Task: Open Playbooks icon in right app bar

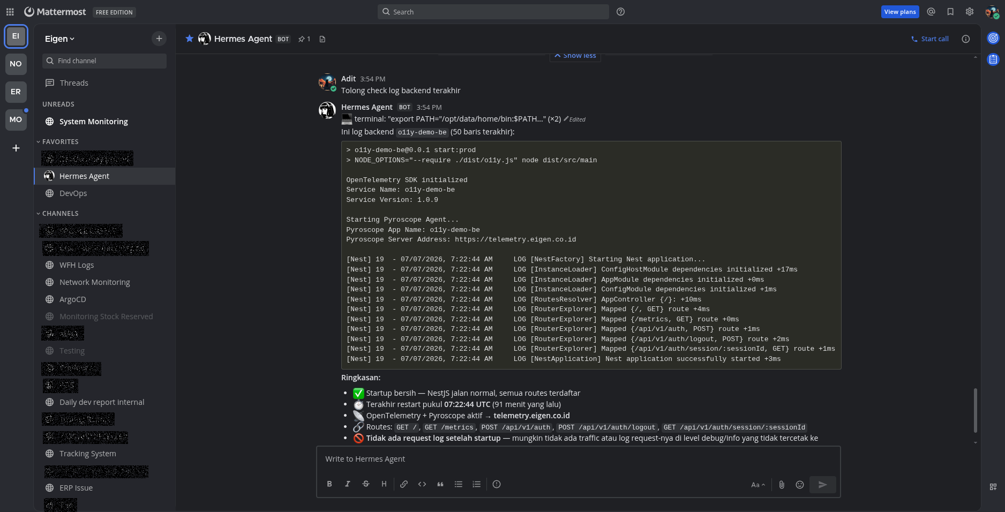Action: point(993,38)
